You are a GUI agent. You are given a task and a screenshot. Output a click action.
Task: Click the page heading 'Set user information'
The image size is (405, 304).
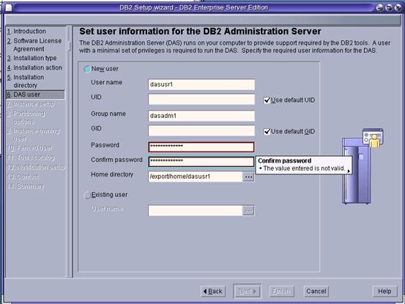pyautogui.click(x=200, y=31)
